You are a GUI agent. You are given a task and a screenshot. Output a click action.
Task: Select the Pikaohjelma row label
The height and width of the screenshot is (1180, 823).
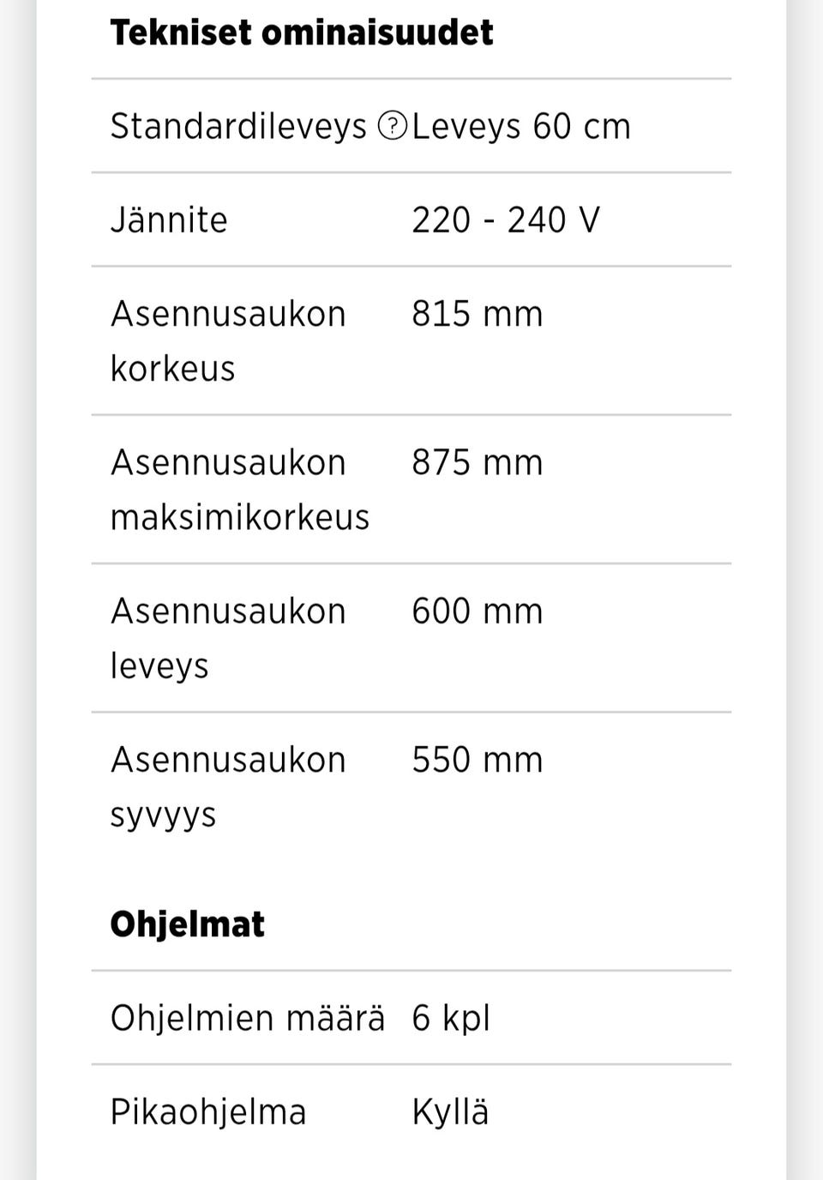point(208,1112)
